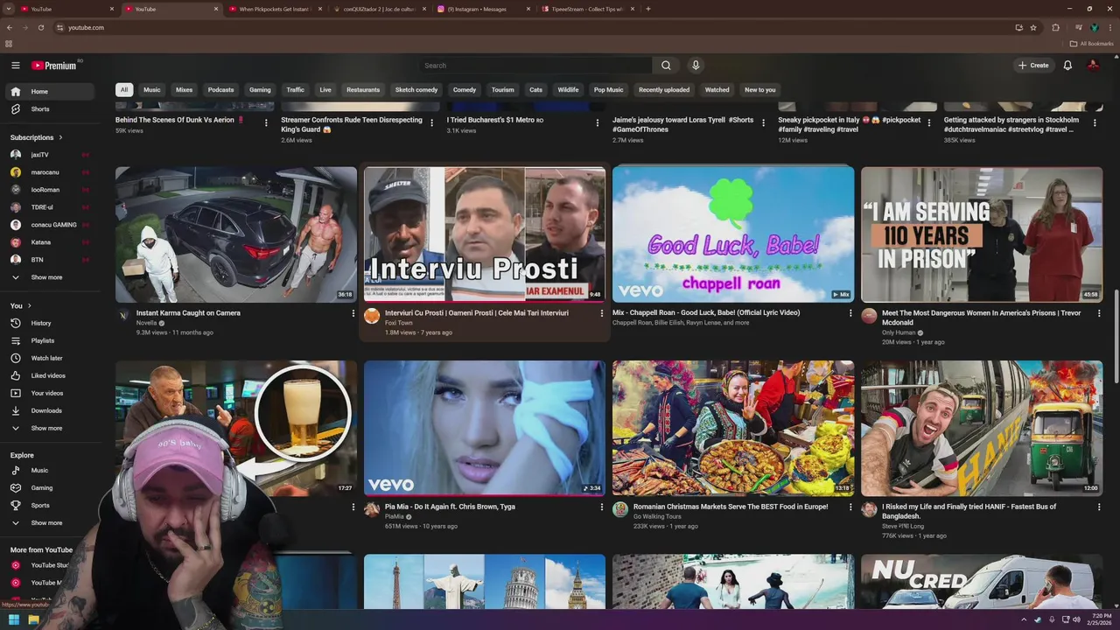Select the Music filter chip

pos(152,89)
